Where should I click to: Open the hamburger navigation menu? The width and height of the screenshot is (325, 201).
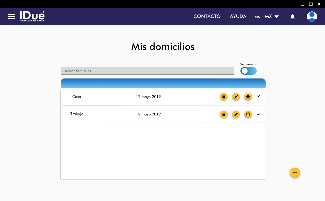click(11, 17)
